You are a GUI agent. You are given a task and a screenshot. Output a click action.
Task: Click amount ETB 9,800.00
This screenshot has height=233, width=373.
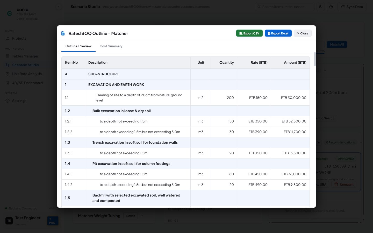pyautogui.click(x=295, y=185)
